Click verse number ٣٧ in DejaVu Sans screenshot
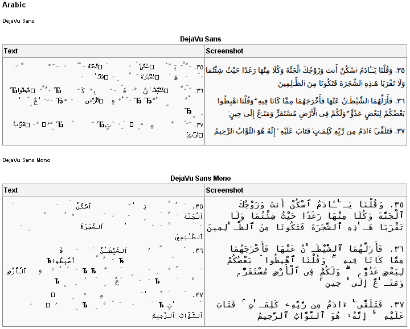 tap(400, 131)
